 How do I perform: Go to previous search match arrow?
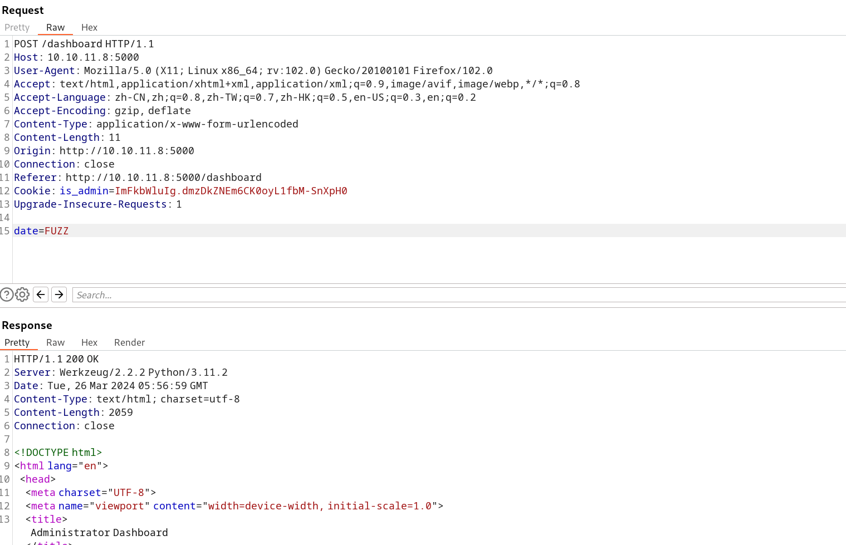(x=41, y=294)
